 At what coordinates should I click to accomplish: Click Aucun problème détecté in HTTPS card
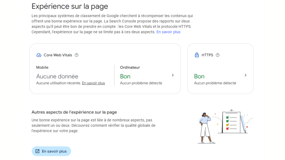point(215,83)
